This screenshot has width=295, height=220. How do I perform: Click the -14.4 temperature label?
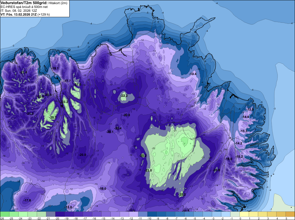[245, 117]
